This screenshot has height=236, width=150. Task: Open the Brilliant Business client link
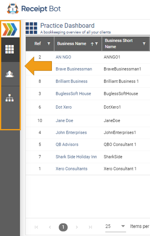(72, 81)
